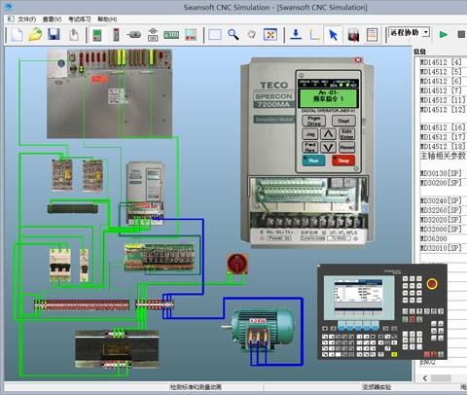Save using the blue floppy disk icon
This screenshot has height=395, width=467.
tap(54, 34)
